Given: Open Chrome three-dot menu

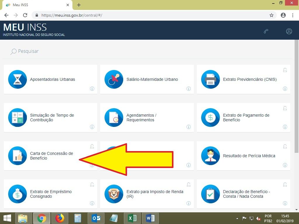Looking at the screenshot, I should coord(293,15).
